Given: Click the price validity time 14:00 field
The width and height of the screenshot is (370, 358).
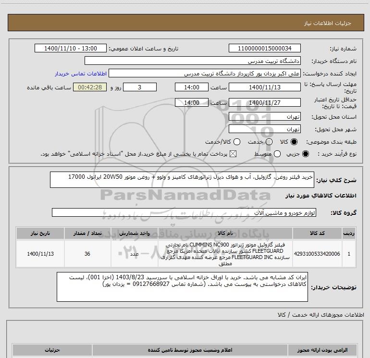Looking at the screenshot, I should tap(192, 102).
